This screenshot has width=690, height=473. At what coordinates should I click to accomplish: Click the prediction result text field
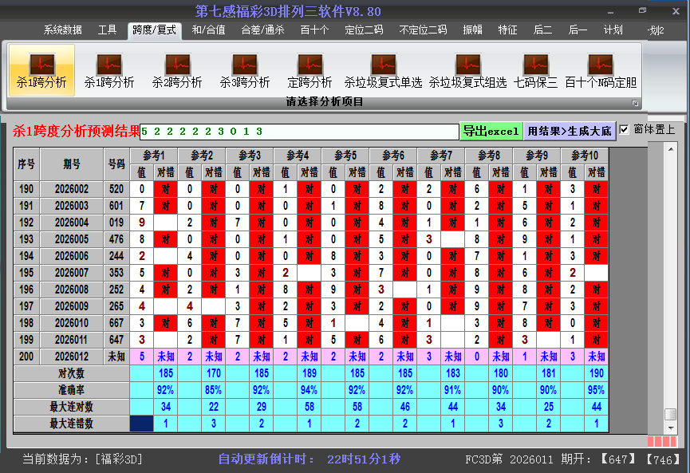[299, 131]
